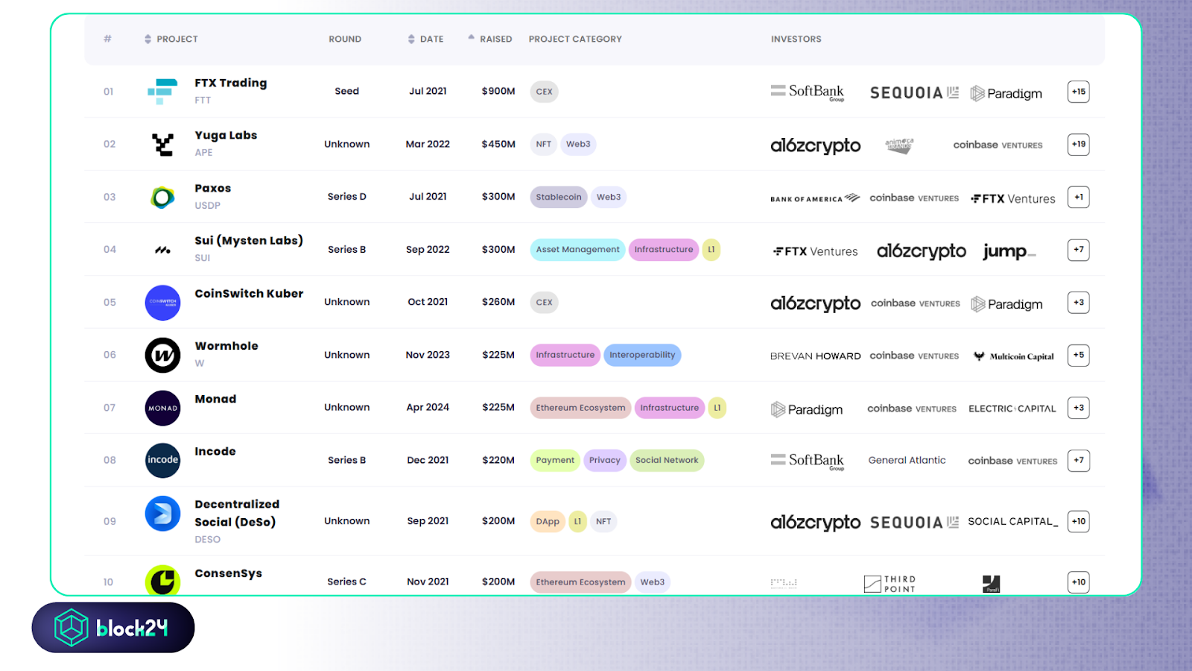Click the FTX Trading project logo

(x=162, y=92)
